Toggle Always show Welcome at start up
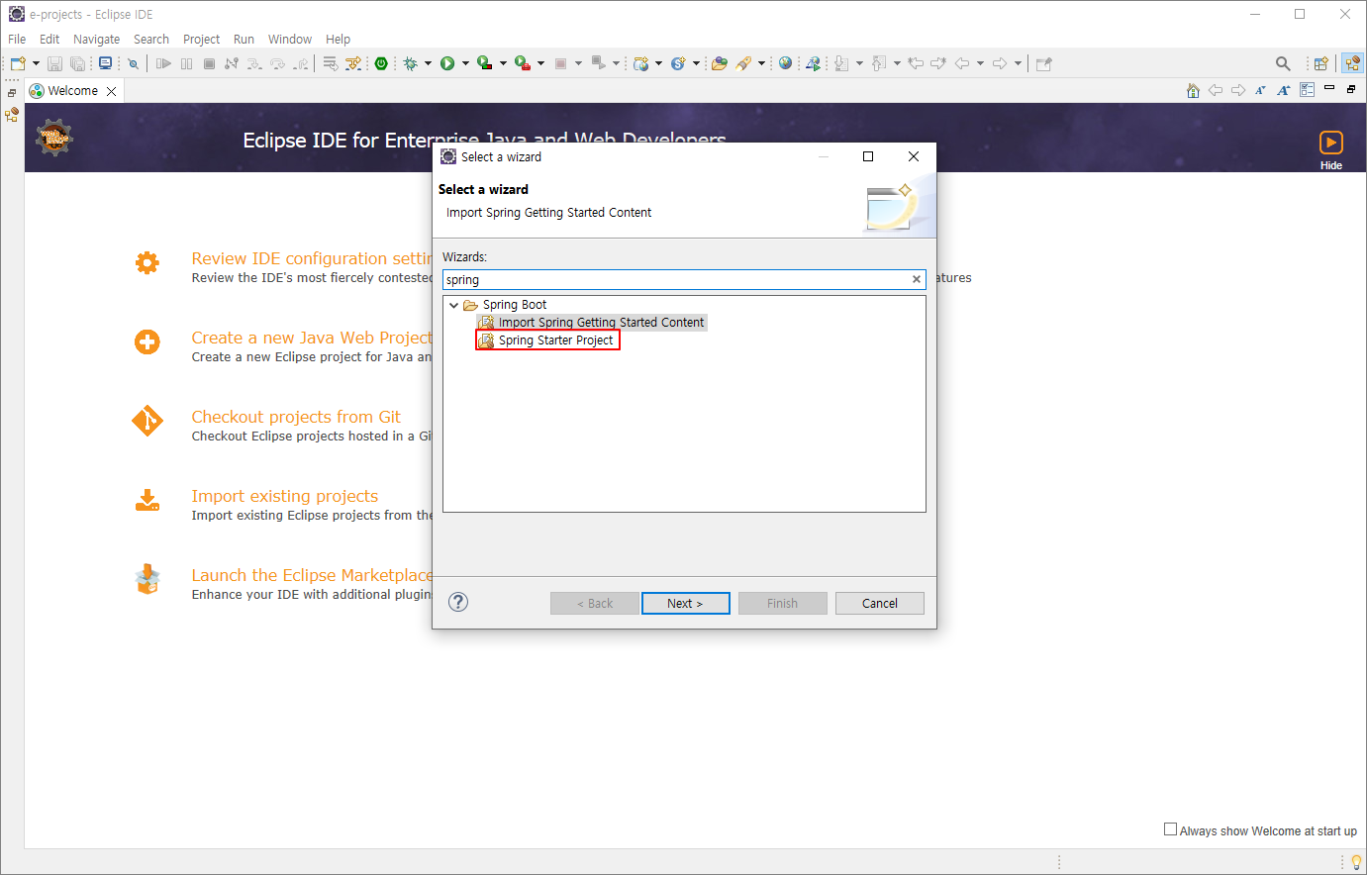The image size is (1367, 875). click(1171, 829)
